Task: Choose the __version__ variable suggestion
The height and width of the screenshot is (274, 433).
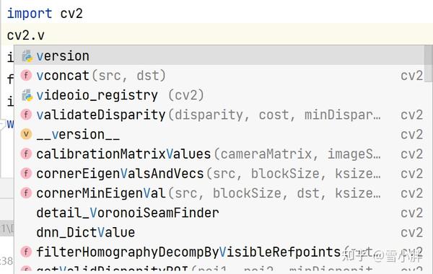Action: tap(219, 134)
